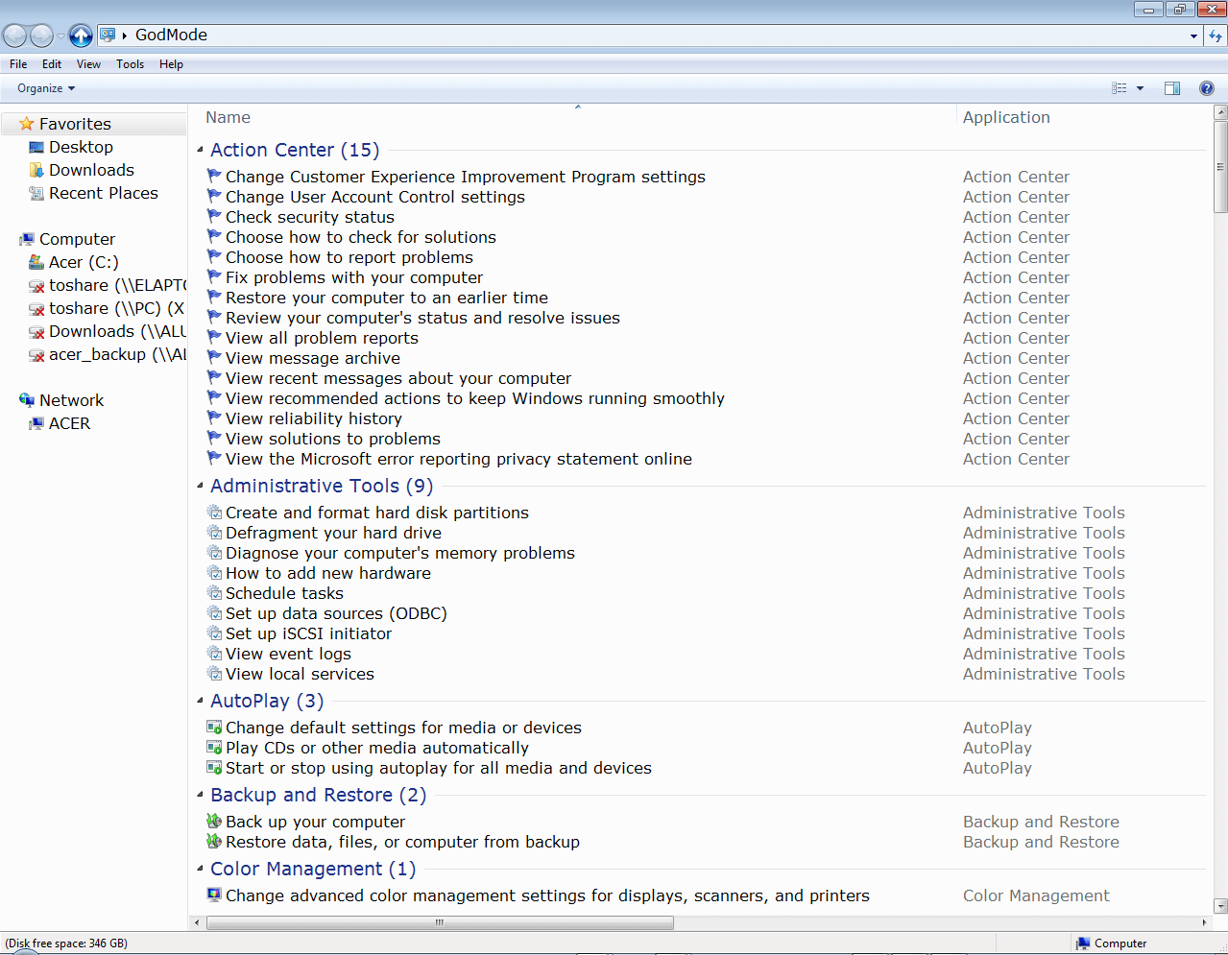The height and width of the screenshot is (955, 1228).
Task: Collapse the Color Management (1) group
Action: (x=200, y=869)
